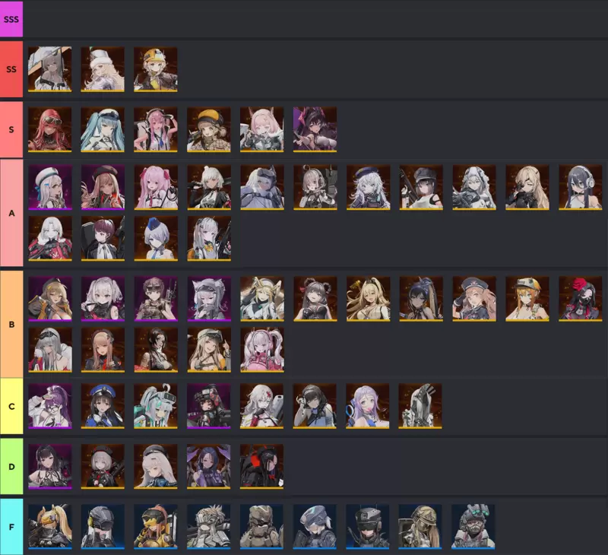Click the pink twin-tail character in A tier
The width and height of the screenshot is (608, 555).
tap(156, 187)
